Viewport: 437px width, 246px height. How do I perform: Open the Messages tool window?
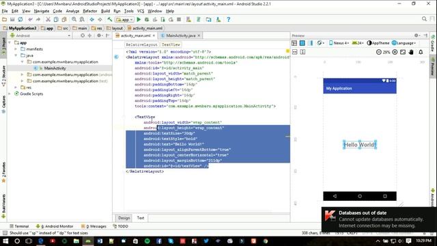click(94, 226)
